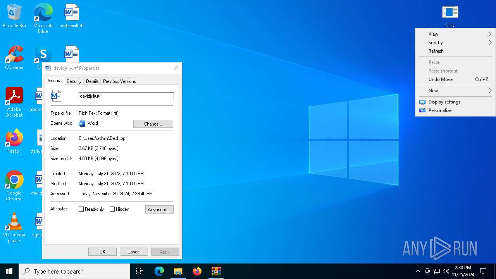Click the filename field containing davidjuly.rtf
The image size is (496, 279).
(126, 96)
